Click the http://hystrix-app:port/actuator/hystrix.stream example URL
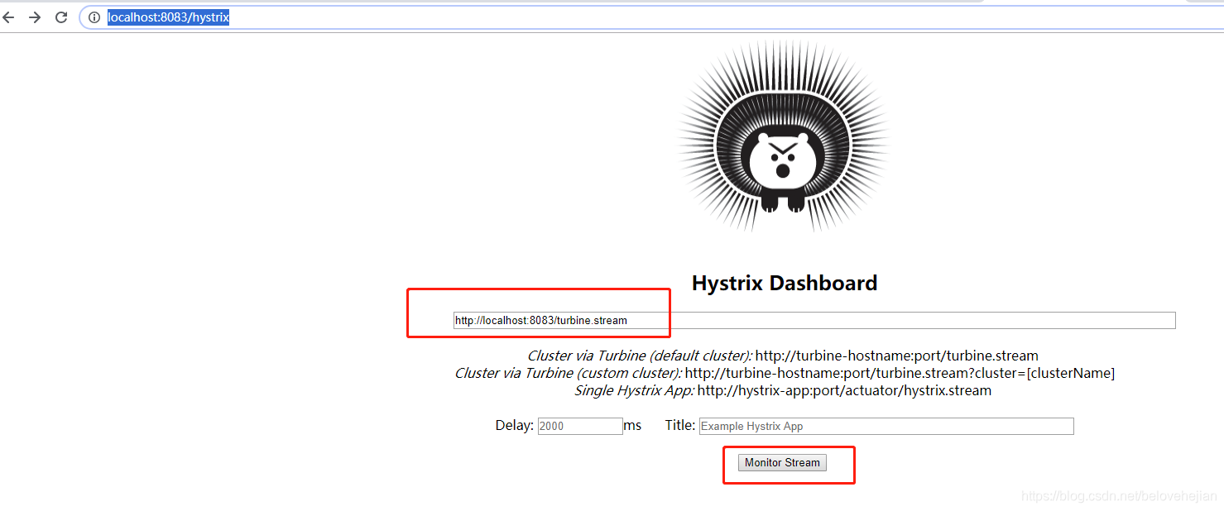The image size is (1224, 511). coord(844,391)
